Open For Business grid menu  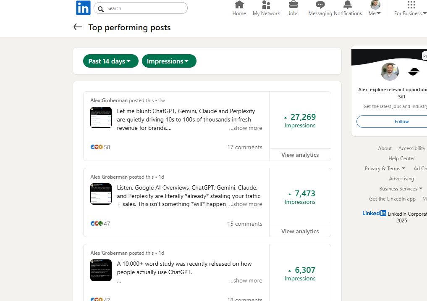[410, 8]
